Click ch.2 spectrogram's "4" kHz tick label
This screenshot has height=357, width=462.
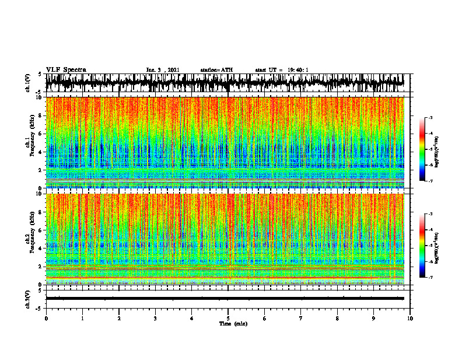click(x=41, y=249)
